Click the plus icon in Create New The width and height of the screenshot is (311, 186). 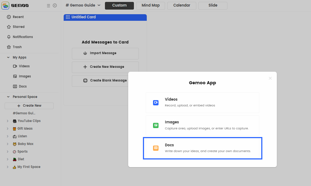coord(19,106)
